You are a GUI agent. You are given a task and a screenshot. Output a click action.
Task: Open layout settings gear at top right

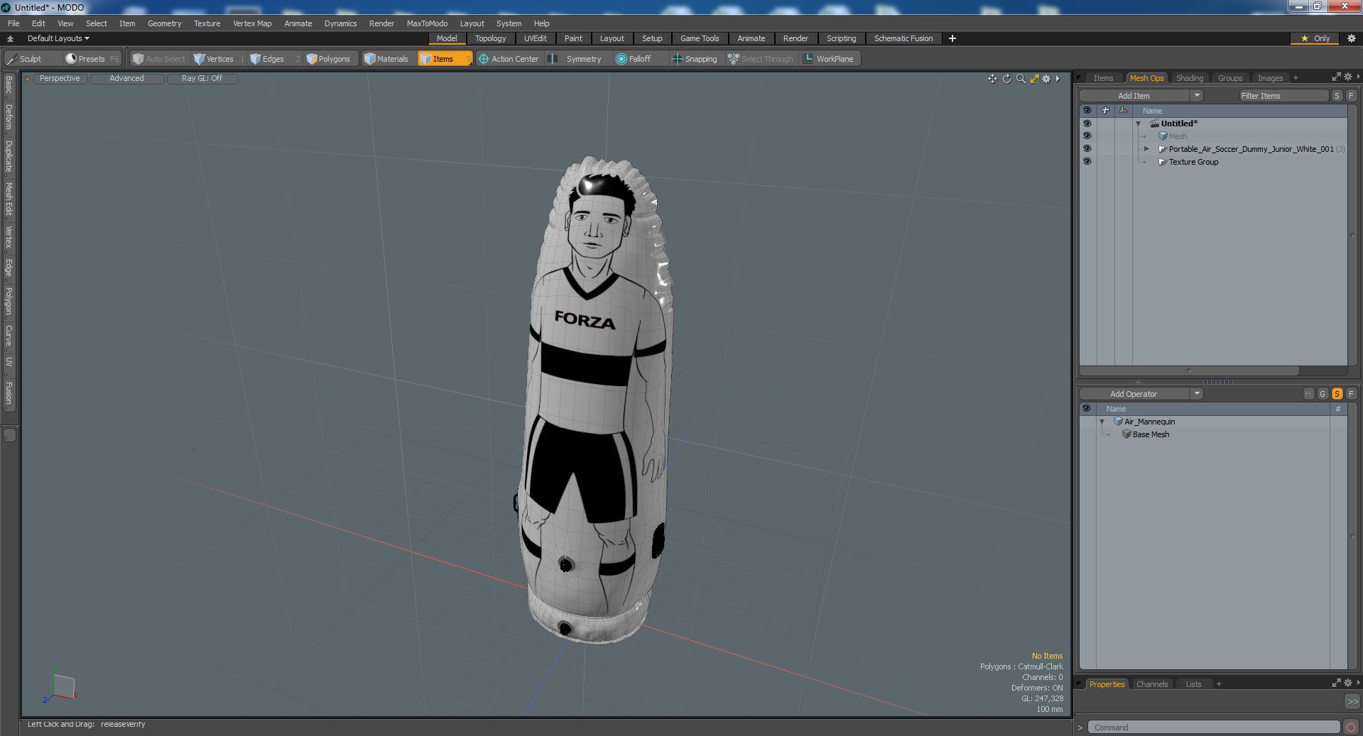pyautogui.click(x=1351, y=38)
